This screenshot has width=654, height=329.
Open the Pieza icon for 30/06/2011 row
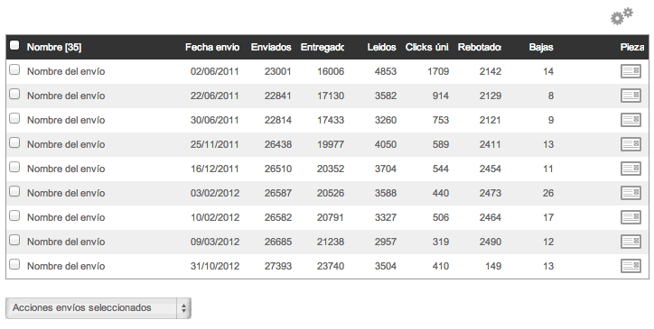631,120
